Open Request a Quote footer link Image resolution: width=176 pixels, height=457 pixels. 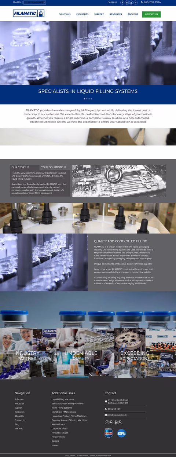(60, 433)
